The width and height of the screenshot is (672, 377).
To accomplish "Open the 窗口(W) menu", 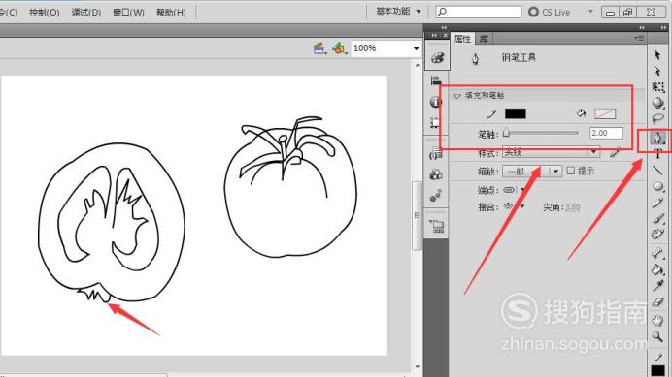I will pos(128,13).
